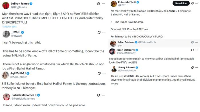Viewport: 200px width, 112px height.
Task: Click the Suscribirse button for Robert Griffin III
Action: click(181, 3)
